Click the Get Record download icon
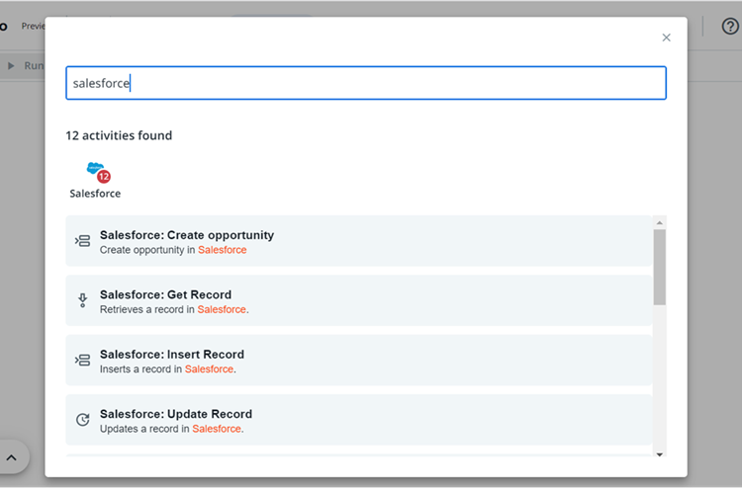This screenshot has height=489, width=742. 82,300
